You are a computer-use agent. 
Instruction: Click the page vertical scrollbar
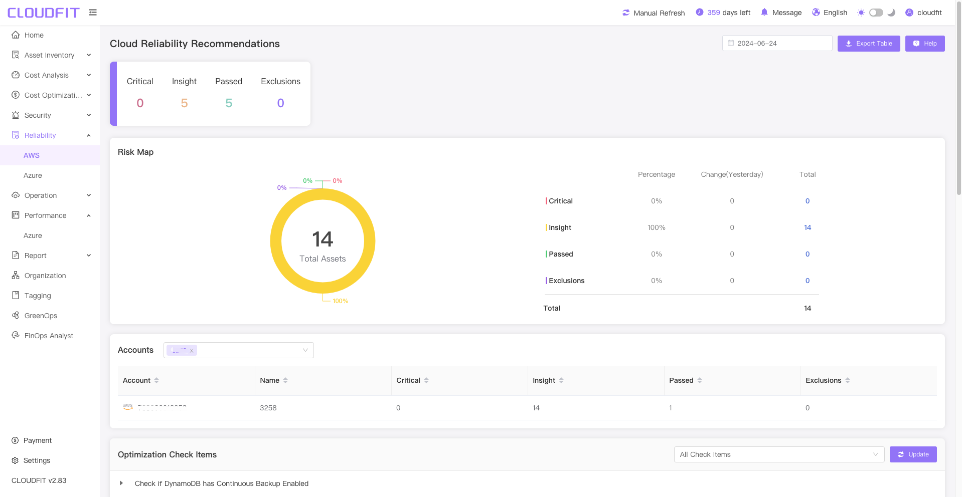pyautogui.click(x=959, y=98)
